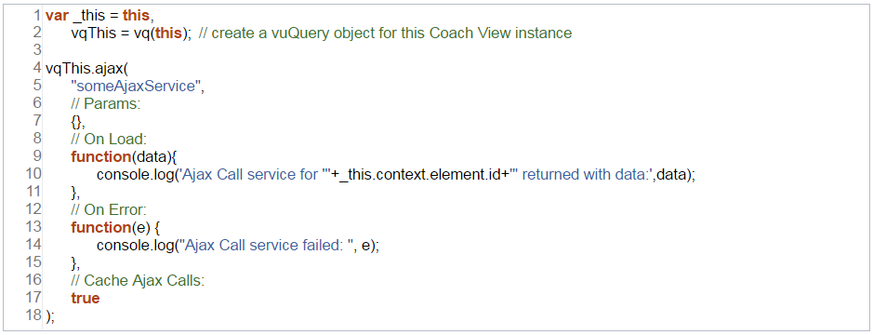The width and height of the screenshot is (873, 335).
Task: Place cursor at empty braces {} on line 7
Action: pyautogui.click(x=76, y=122)
